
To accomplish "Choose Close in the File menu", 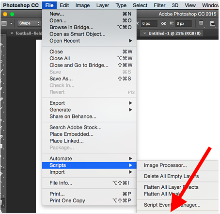I will tap(89, 51).
